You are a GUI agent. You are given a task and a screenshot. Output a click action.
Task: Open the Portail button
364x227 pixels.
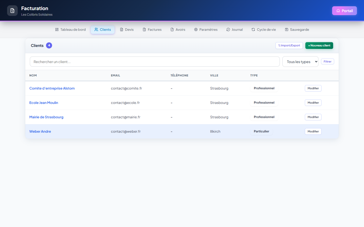pos(345,11)
